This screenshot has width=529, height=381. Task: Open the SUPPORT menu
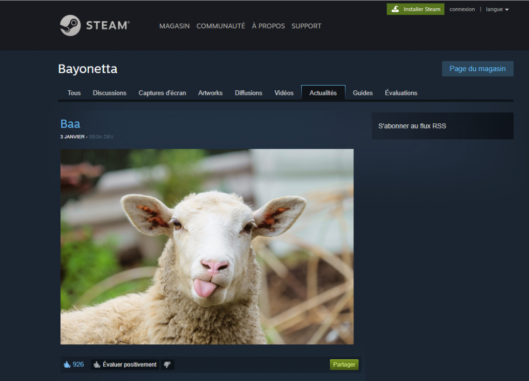click(x=306, y=26)
